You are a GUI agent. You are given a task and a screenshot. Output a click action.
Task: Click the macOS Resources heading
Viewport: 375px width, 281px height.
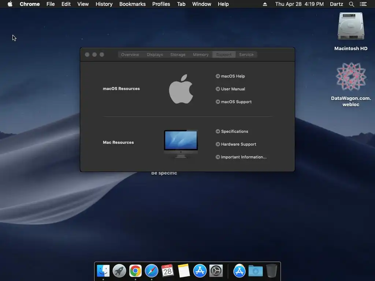click(x=121, y=89)
